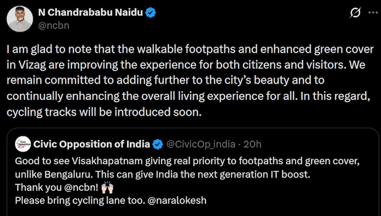Open the 20h timestamp of the quoted post

point(252,144)
